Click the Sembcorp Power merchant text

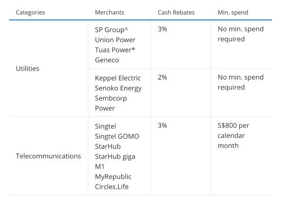pyautogui.click(x=112, y=103)
